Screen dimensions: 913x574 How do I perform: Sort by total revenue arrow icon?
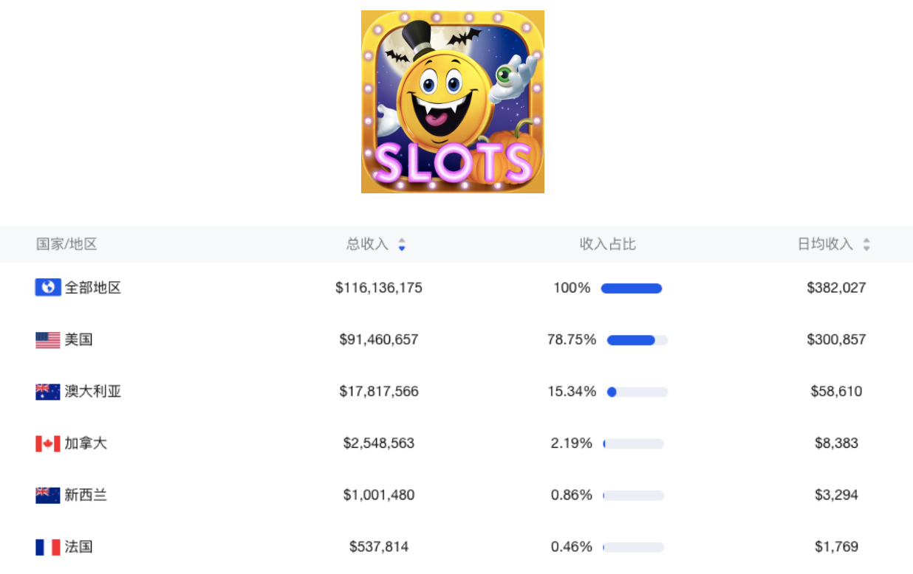coord(402,244)
